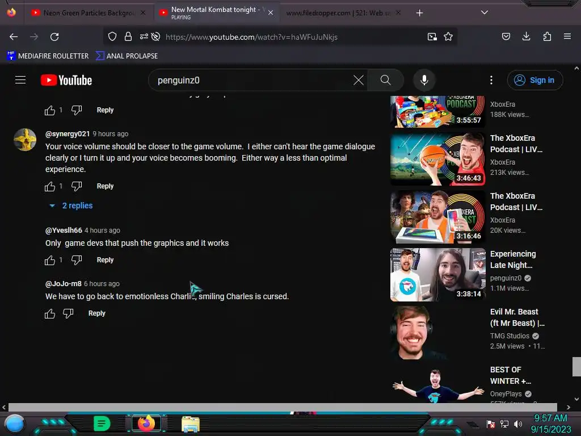Open the @synergy021 commenter avatar
This screenshot has height=436, width=581.
click(x=25, y=140)
